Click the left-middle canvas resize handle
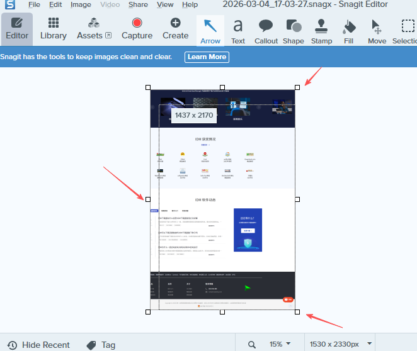Screen dimensions: 417x351 point(148,199)
